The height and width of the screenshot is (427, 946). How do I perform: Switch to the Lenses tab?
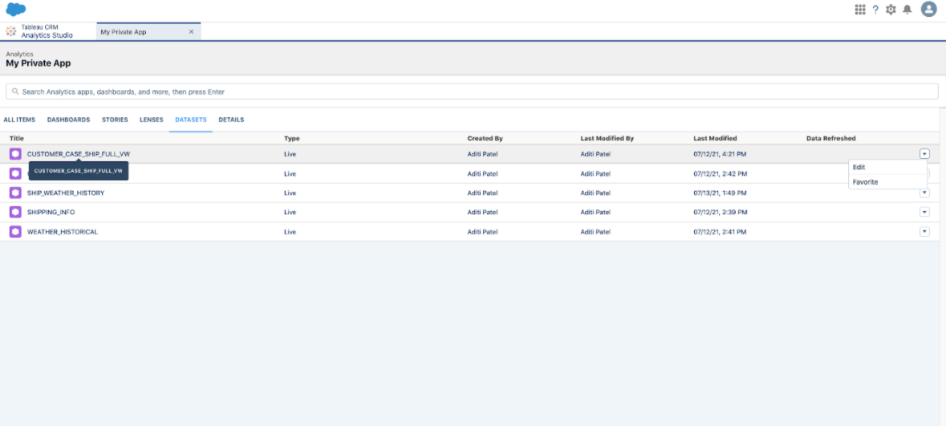coord(151,120)
